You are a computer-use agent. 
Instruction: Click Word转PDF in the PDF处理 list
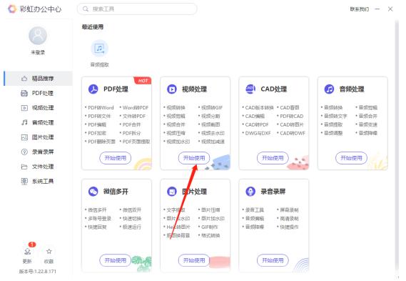point(136,108)
